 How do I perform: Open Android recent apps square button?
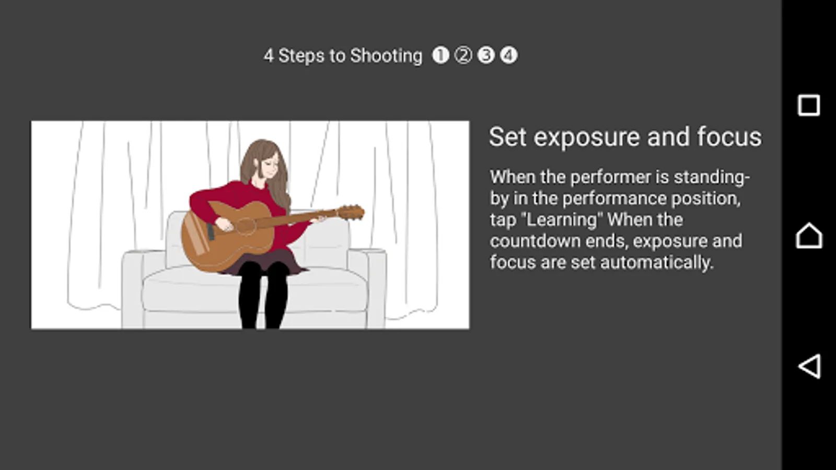(808, 105)
